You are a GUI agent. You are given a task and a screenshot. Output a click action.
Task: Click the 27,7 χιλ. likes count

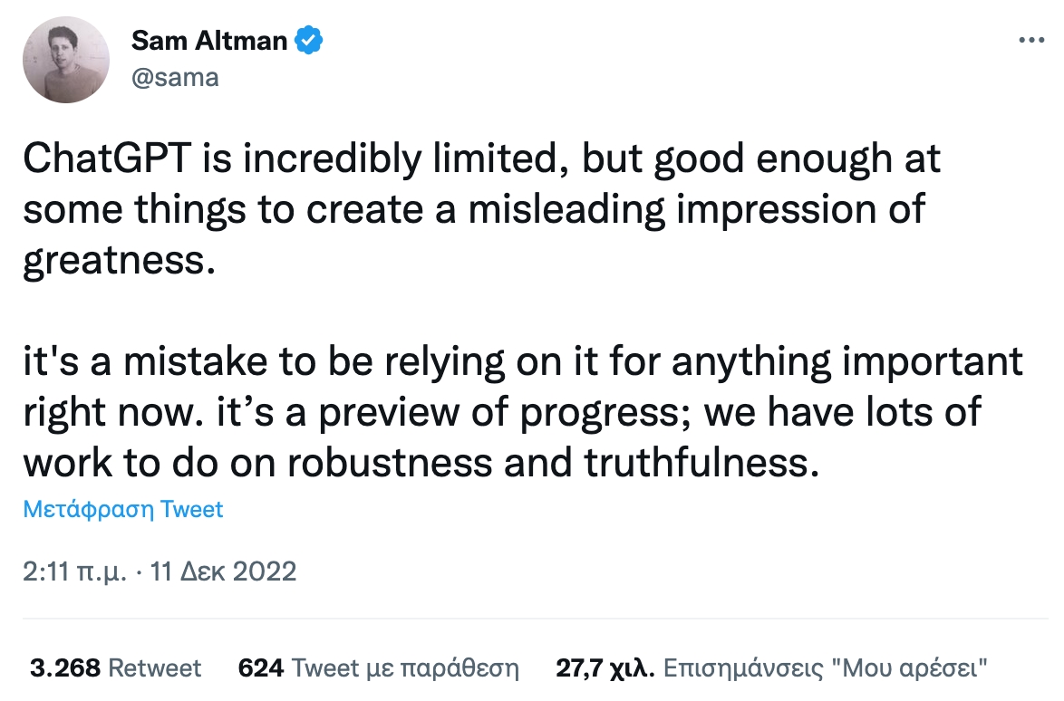(605, 668)
